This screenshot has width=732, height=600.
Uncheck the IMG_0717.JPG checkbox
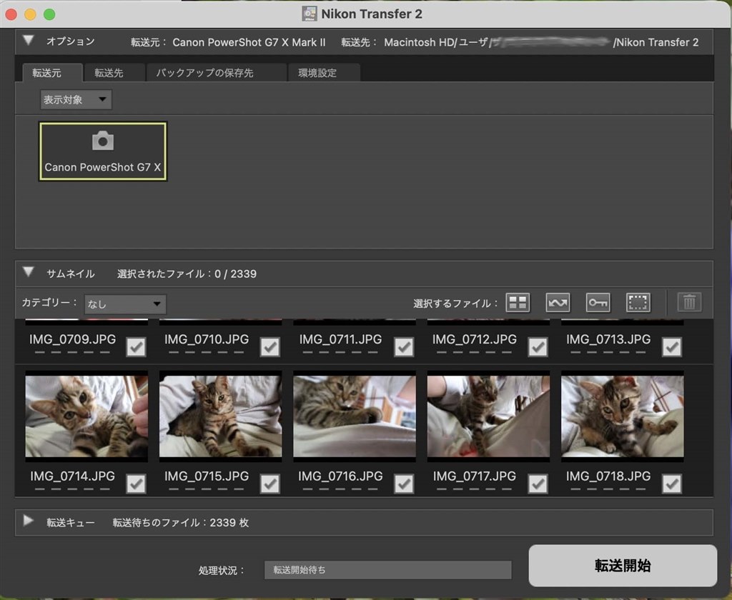(538, 484)
